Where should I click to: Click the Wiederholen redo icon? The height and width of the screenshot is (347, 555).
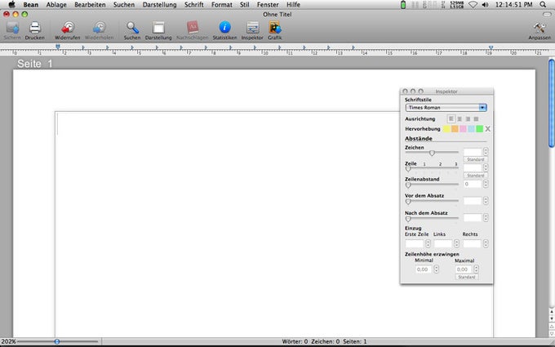99,28
